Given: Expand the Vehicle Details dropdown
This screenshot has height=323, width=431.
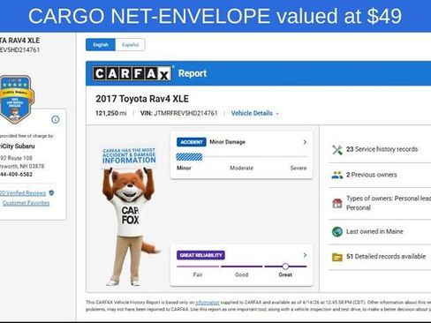Looking at the screenshot, I should click(x=254, y=113).
